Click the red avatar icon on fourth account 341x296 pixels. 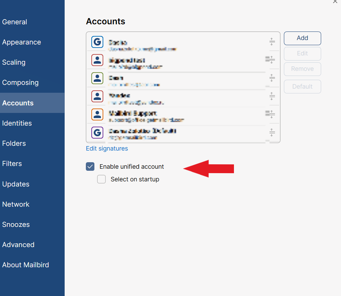[97, 96]
